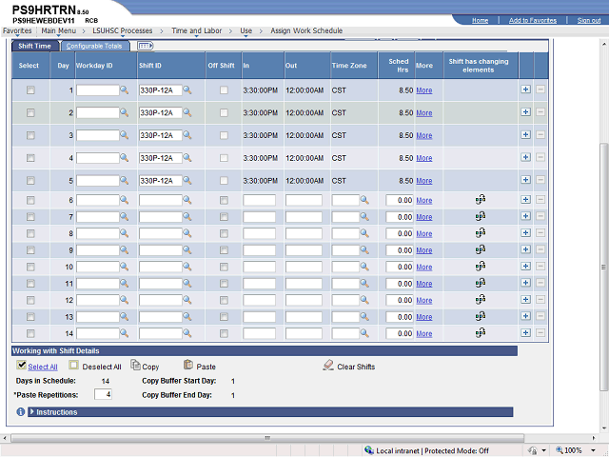The height and width of the screenshot is (457, 609).
Task: Click the Select All link
Action: (43, 367)
